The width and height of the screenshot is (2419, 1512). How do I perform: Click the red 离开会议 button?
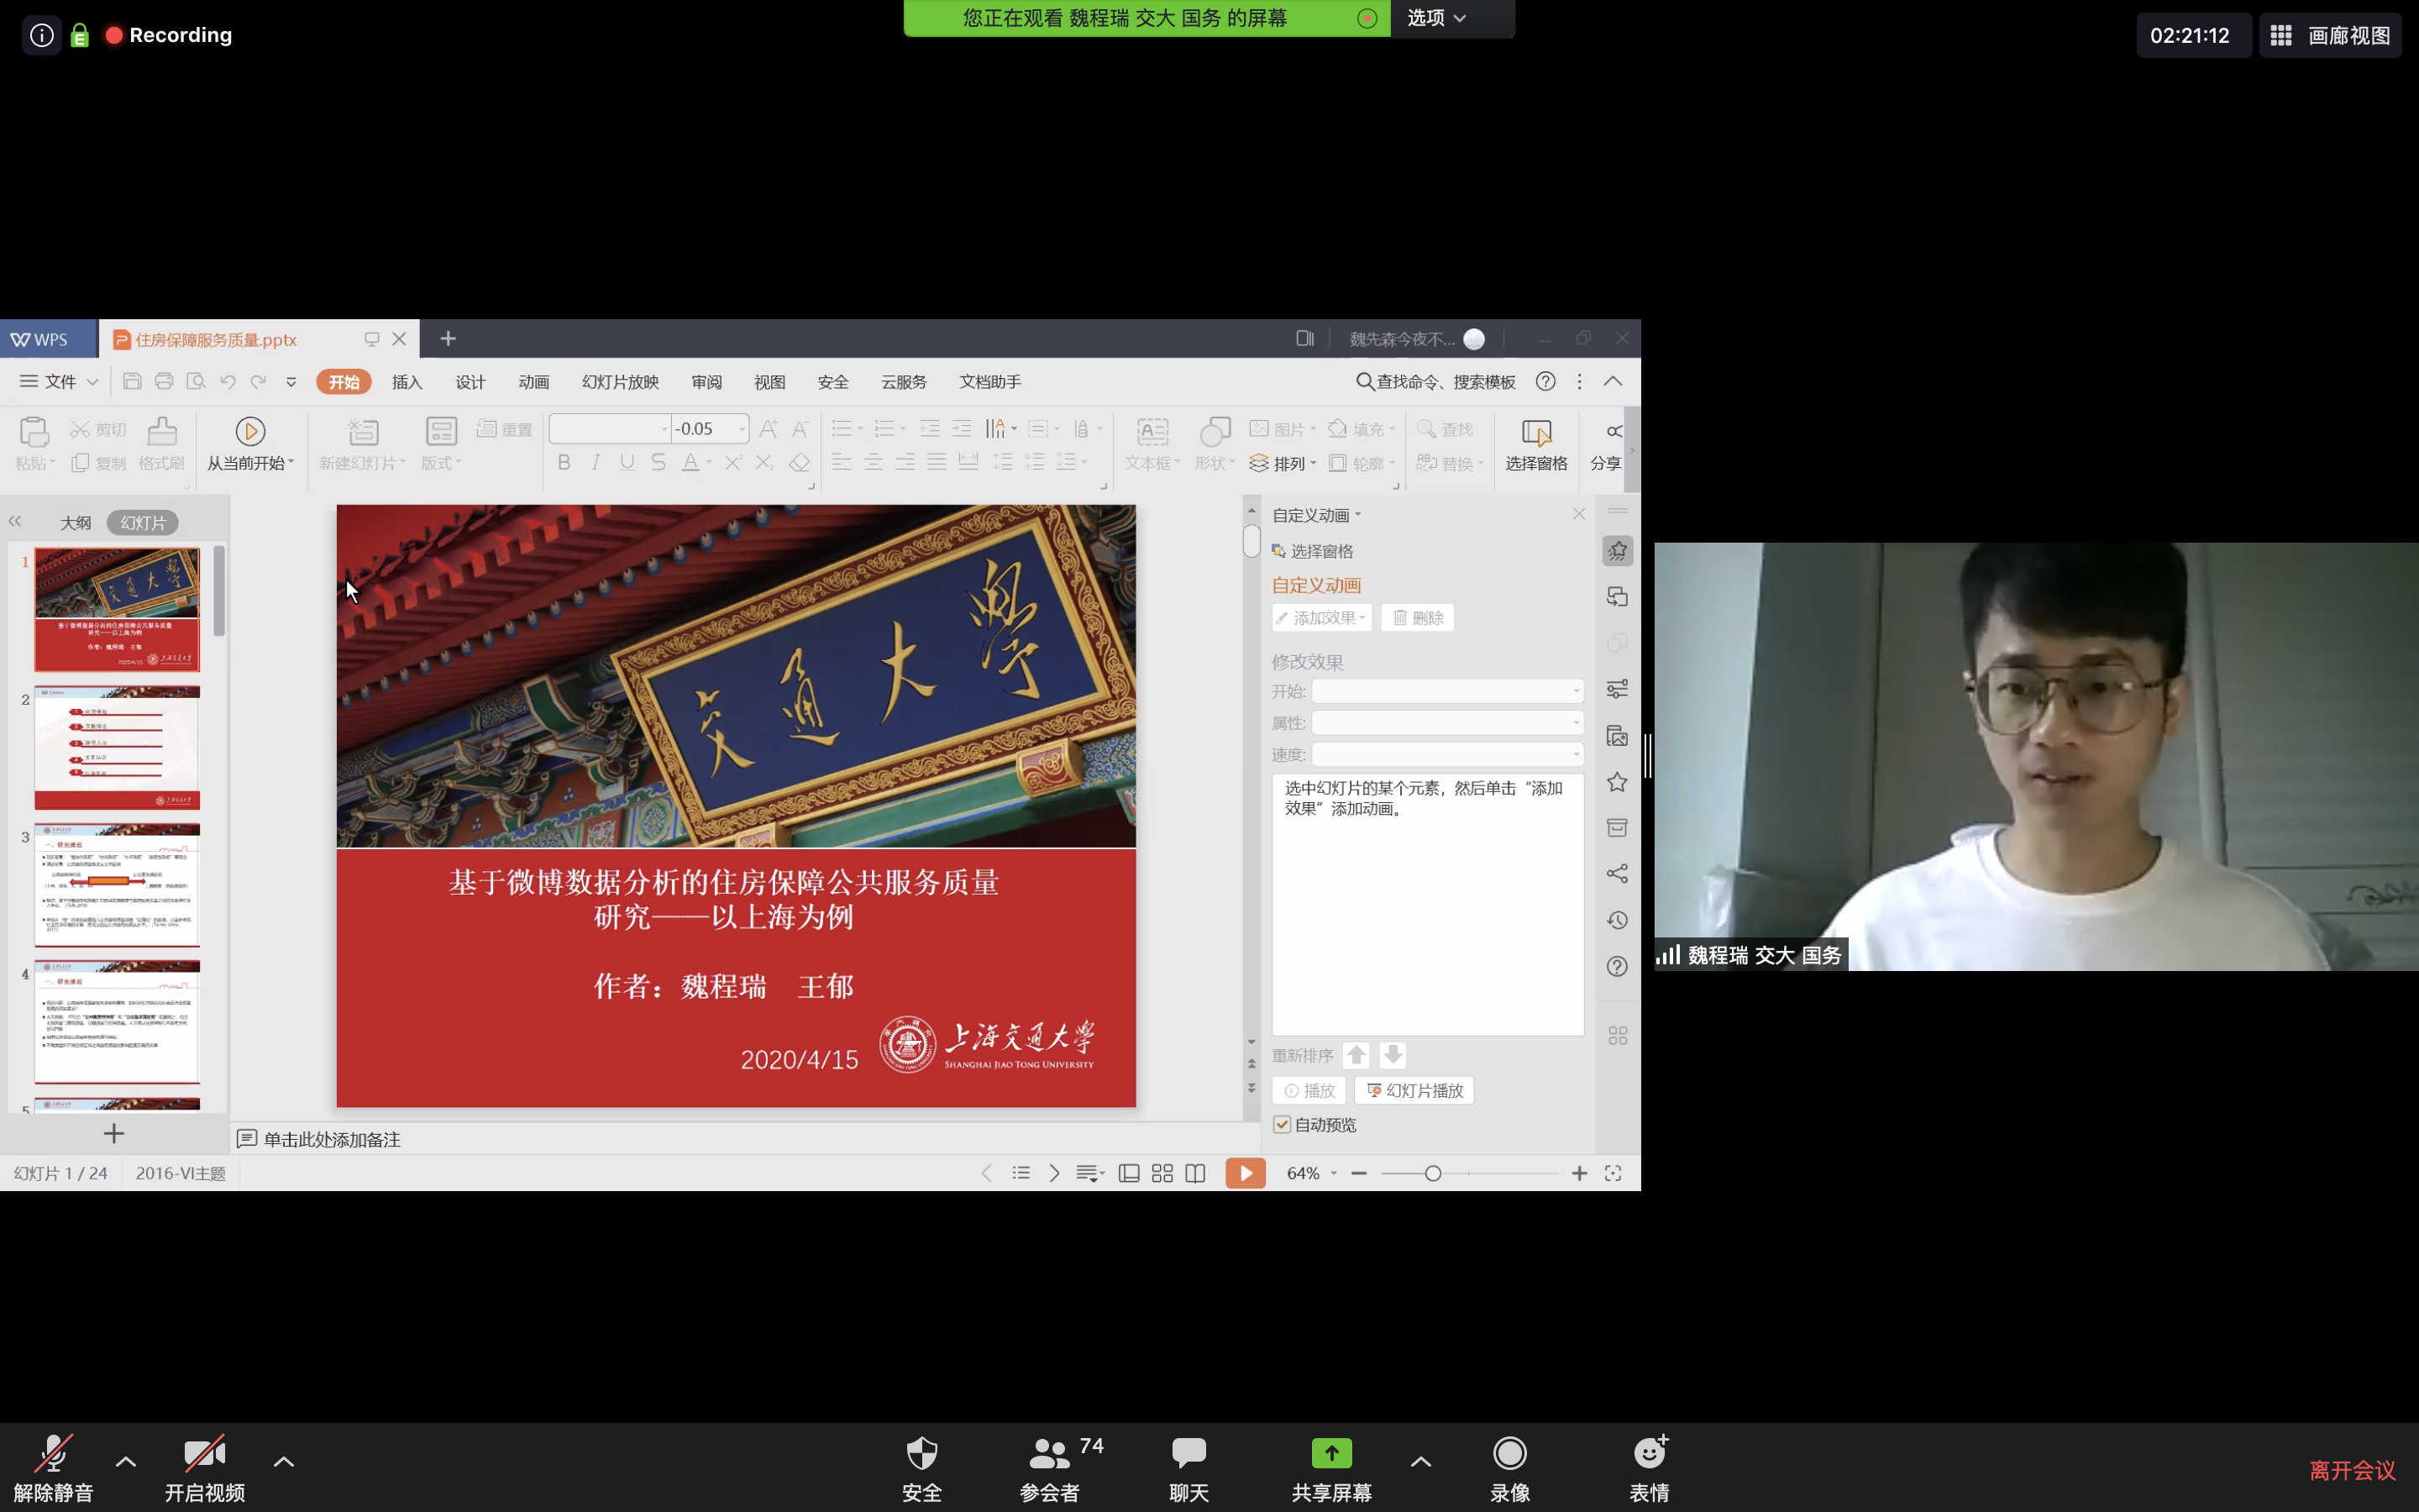click(2352, 1470)
